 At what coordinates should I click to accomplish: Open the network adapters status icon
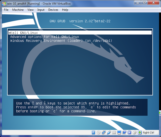(x=104, y=132)
